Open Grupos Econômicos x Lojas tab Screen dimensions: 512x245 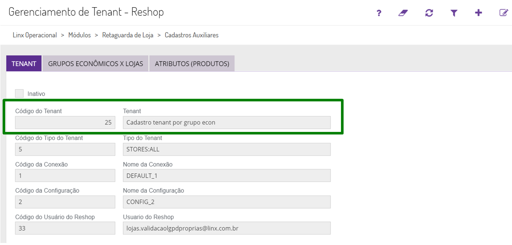(96, 64)
